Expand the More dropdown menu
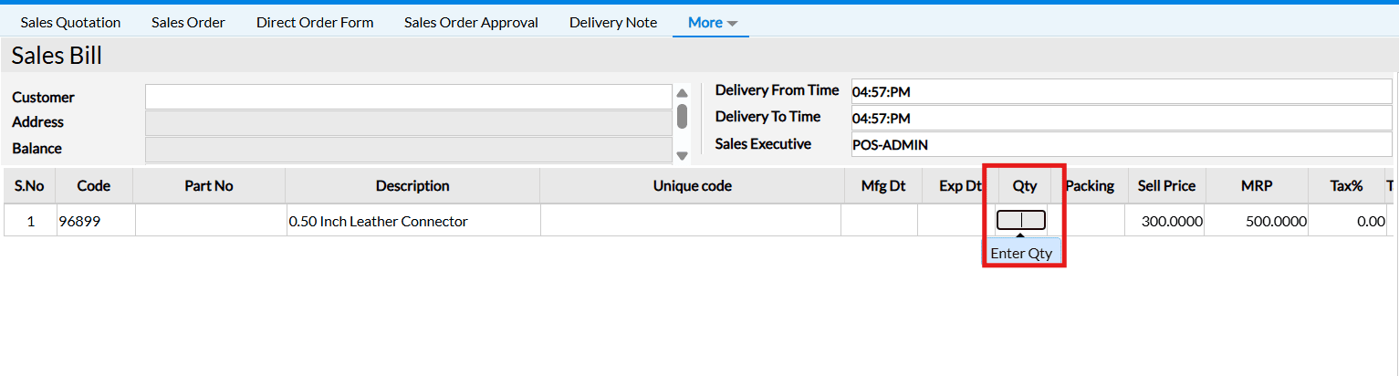This screenshot has height=376, width=1399. pos(711,23)
